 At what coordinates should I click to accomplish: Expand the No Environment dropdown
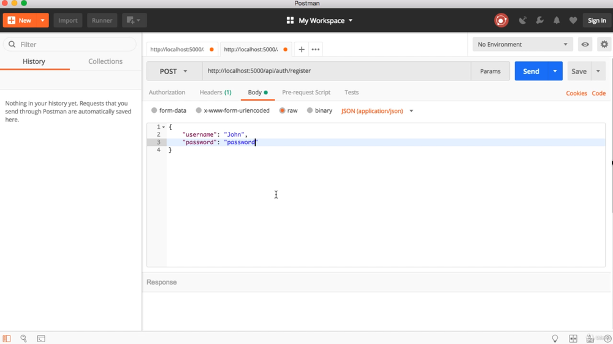(522, 44)
